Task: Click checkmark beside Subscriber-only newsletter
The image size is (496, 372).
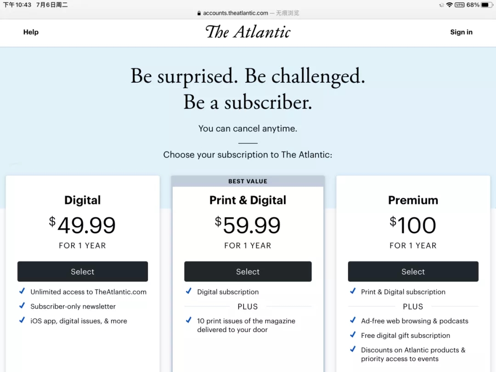Action: (22, 306)
